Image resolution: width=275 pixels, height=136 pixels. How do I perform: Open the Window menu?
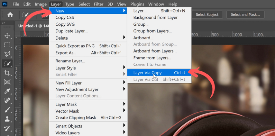(156, 4)
